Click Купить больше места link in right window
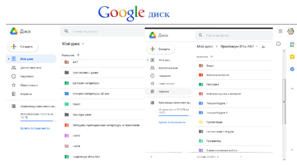 pos(172,122)
